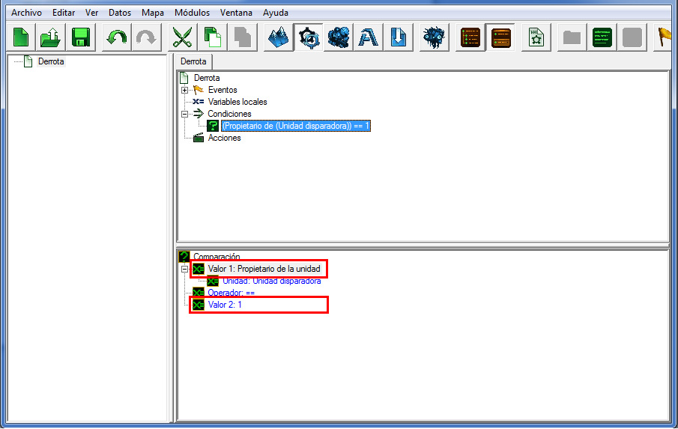Select Variables locales tree item

coord(237,102)
